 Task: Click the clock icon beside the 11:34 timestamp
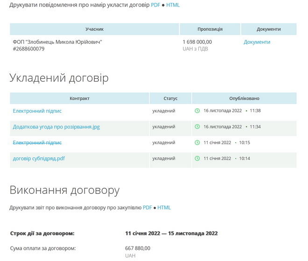[197, 127]
